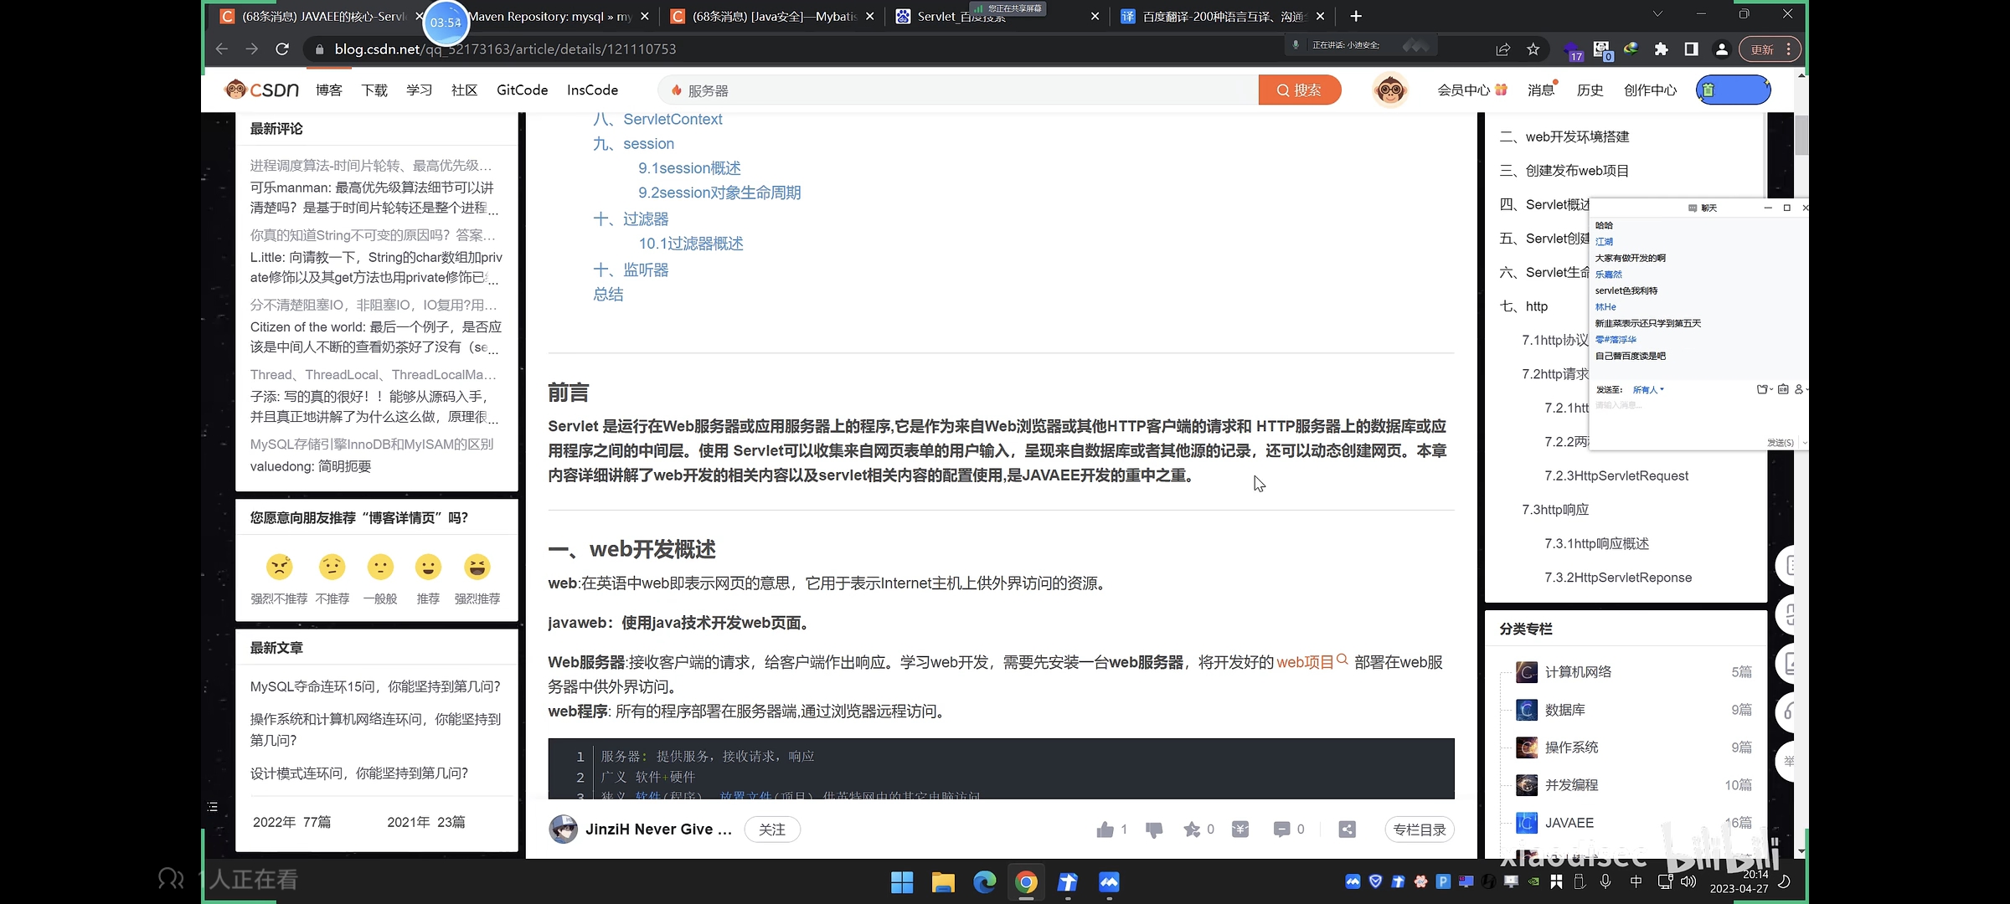The image size is (2010, 904).
Task: Select the 推荐 smiling emoji
Action: 428,567
